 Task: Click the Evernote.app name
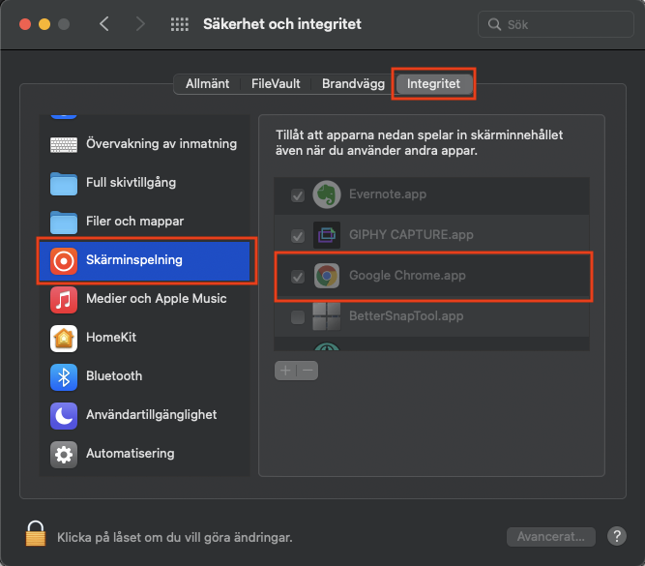click(x=388, y=194)
